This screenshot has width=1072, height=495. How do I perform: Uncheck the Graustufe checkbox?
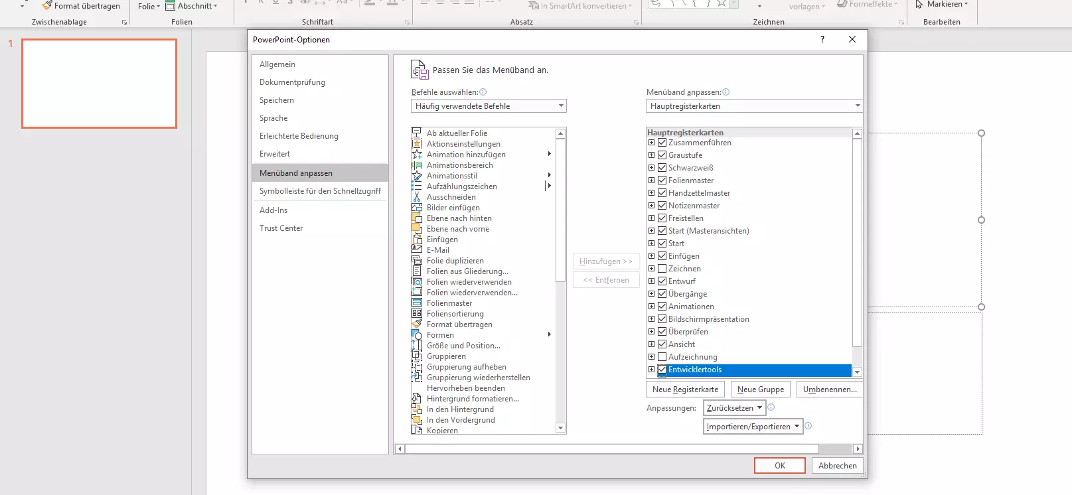coord(662,155)
